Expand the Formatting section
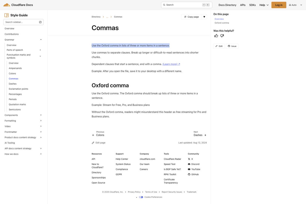Image resolution: width=306 pixels, height=204 pixels. [41, 121]
